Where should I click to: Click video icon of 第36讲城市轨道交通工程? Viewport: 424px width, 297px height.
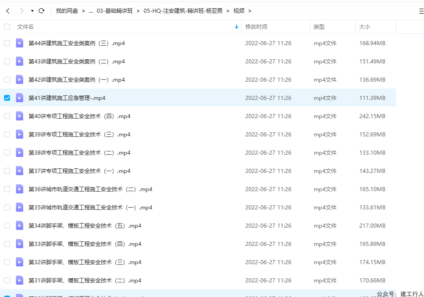pyautogui.click(x=20, y=189)
